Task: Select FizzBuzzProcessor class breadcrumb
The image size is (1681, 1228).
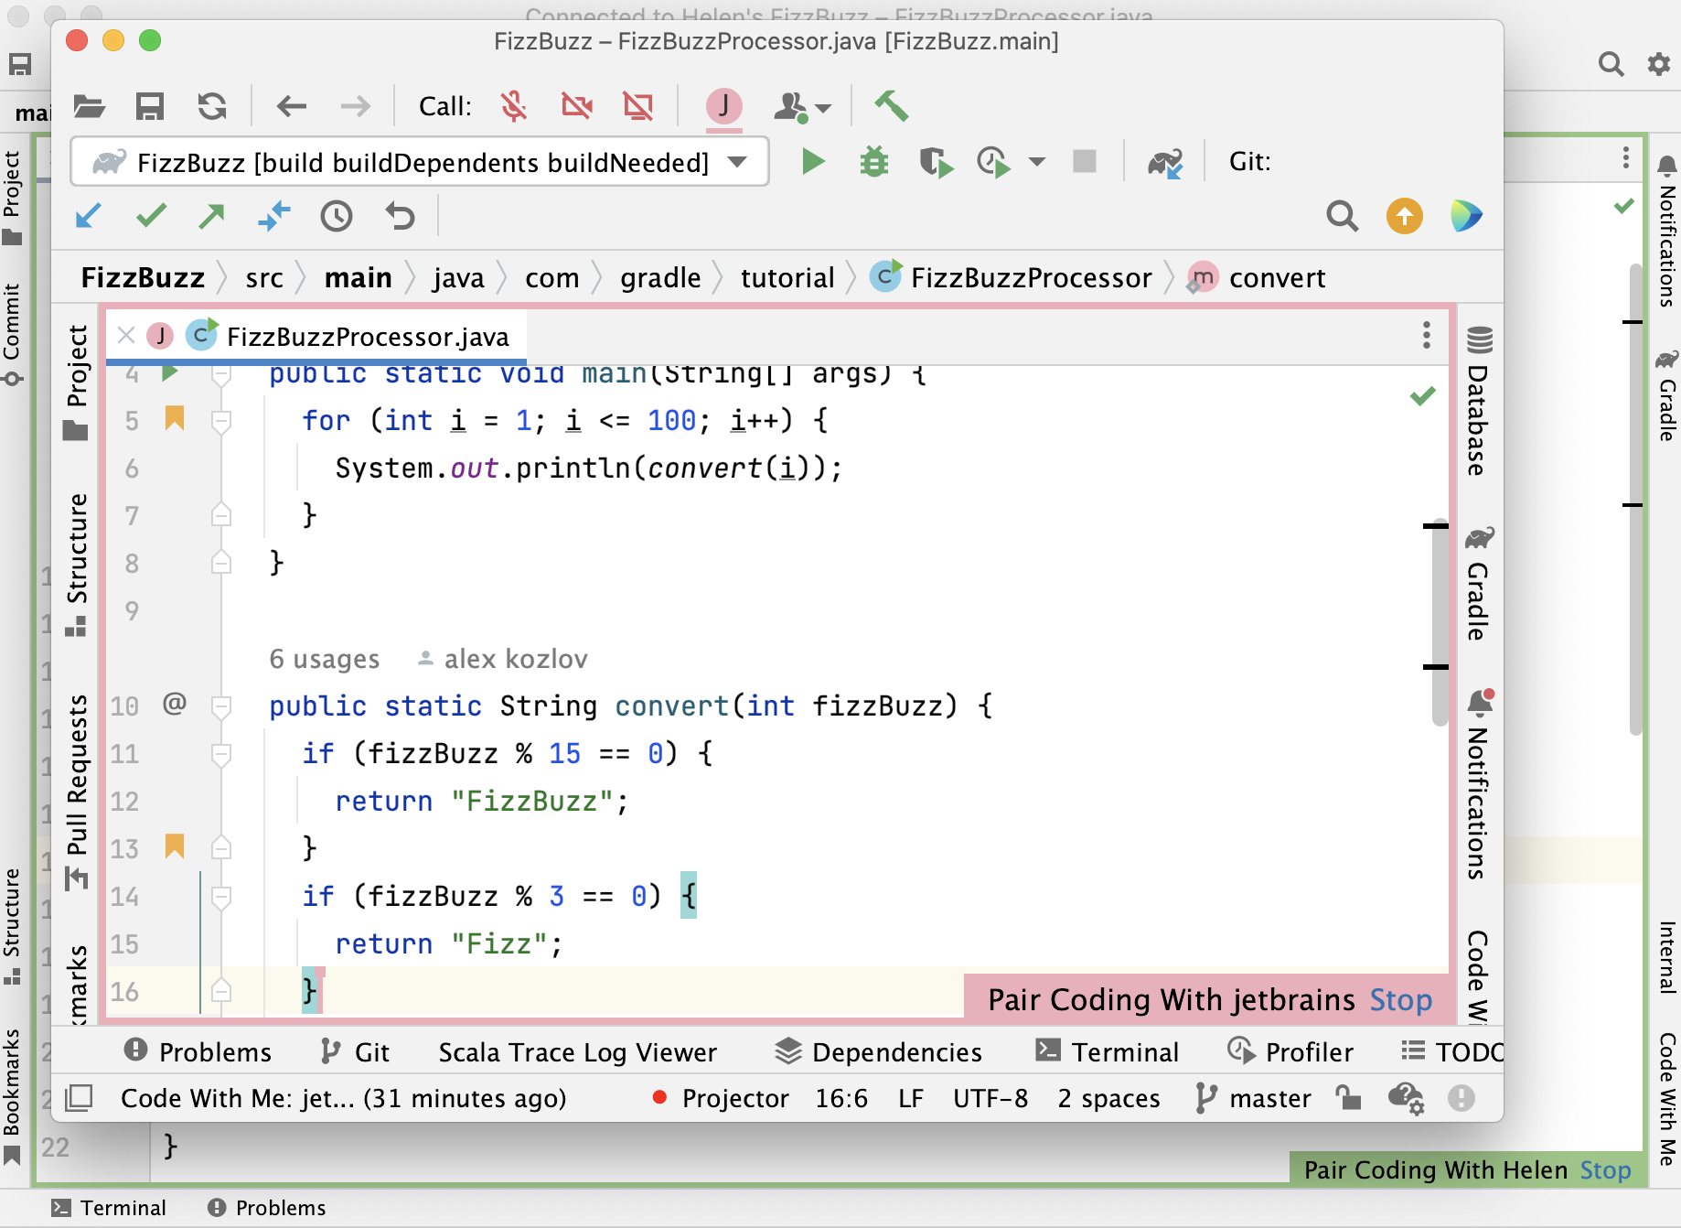Action: tap(1012, 277)
